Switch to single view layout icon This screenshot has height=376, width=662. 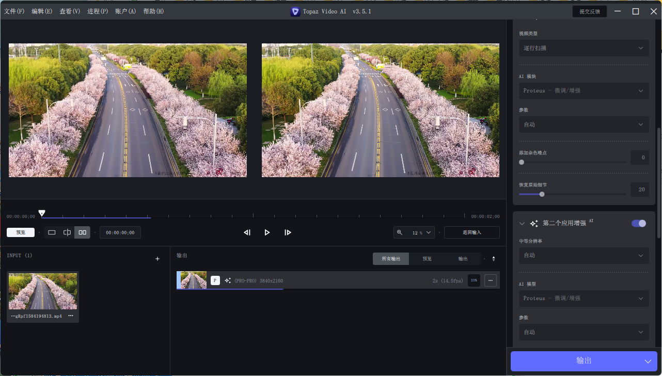pos(52,232)
